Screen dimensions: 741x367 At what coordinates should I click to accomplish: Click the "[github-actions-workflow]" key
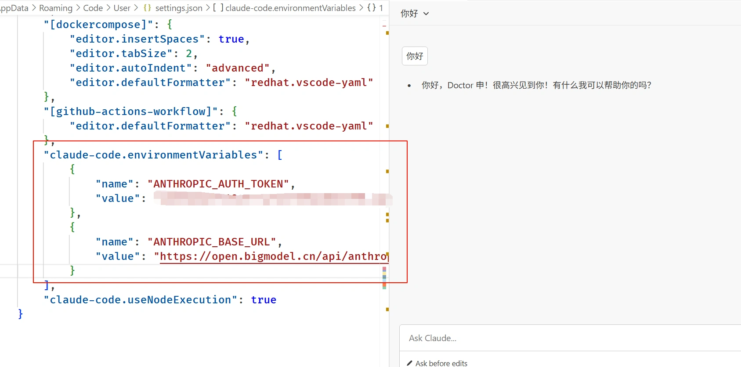tap(130, 112)
